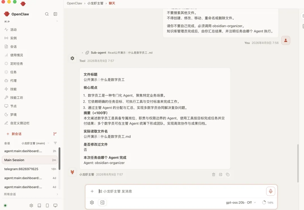Viewport: 304px width, 210px height.
Task: Activate the microphone voice input button
Action: tap(271, 191)
